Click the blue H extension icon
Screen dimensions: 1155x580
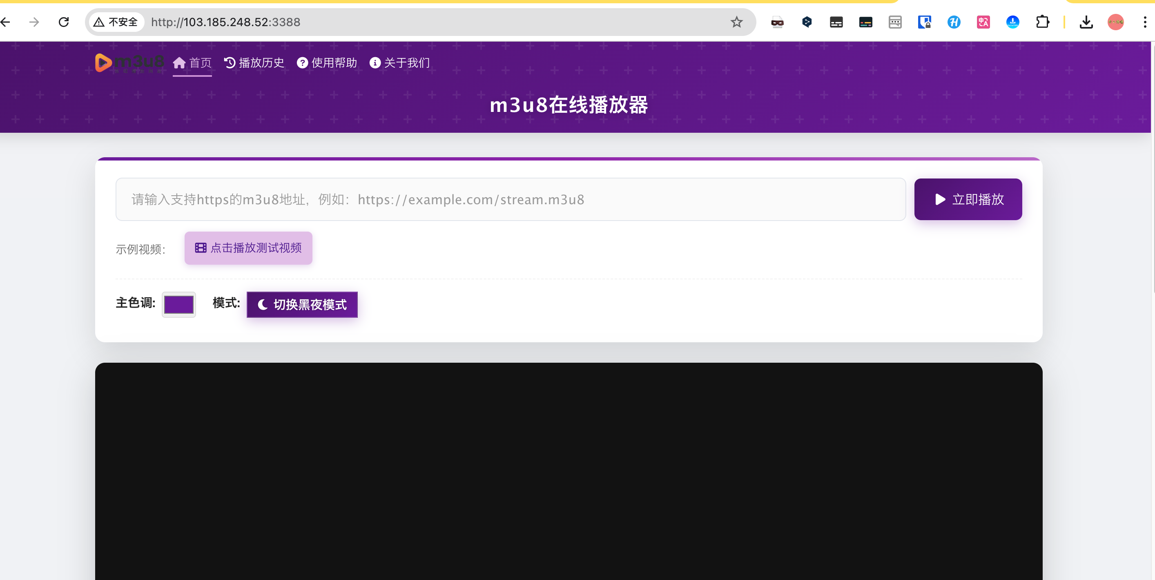(x=954, y=22)
